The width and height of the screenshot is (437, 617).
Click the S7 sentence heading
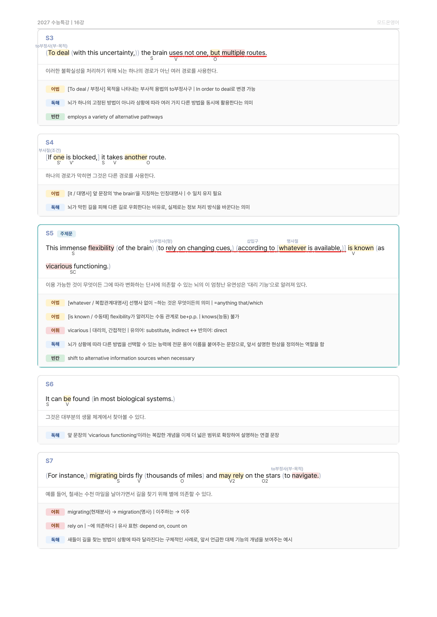coord(49,461)
